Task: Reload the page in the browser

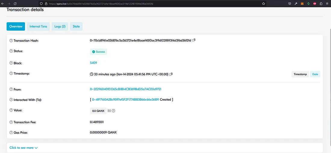Action: [15, 4]
